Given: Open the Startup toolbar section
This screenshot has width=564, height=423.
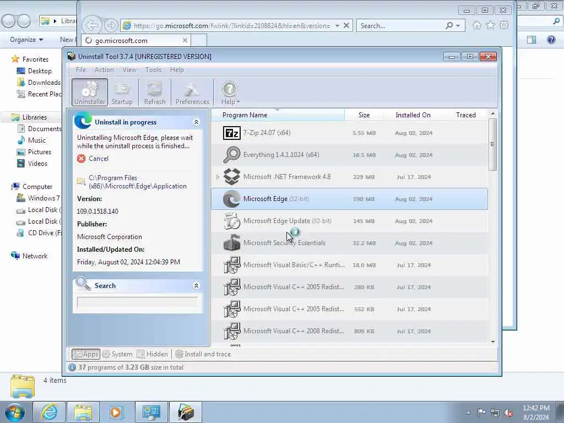Looking at the screenshot, I should (122, 92).
